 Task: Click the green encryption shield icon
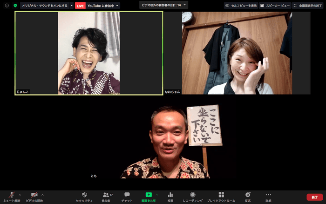click(x=15, y=6)
